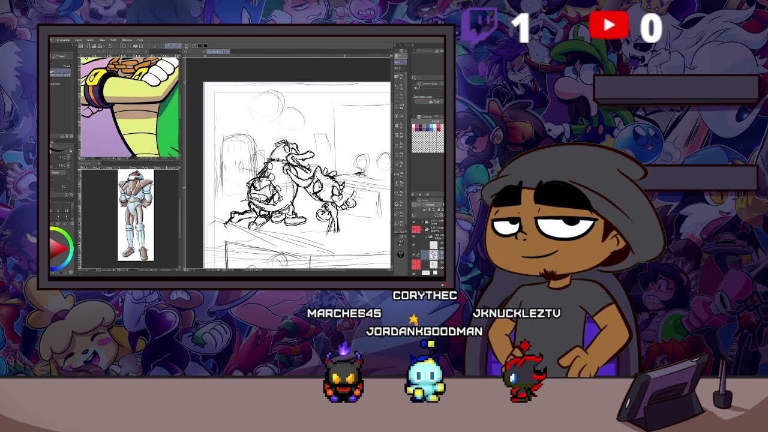Image resolution: width=768 pixels, height=432 pixels.
Task: Click the red and black pixel hedgehog avatar
Action: (x=525, y=372)
